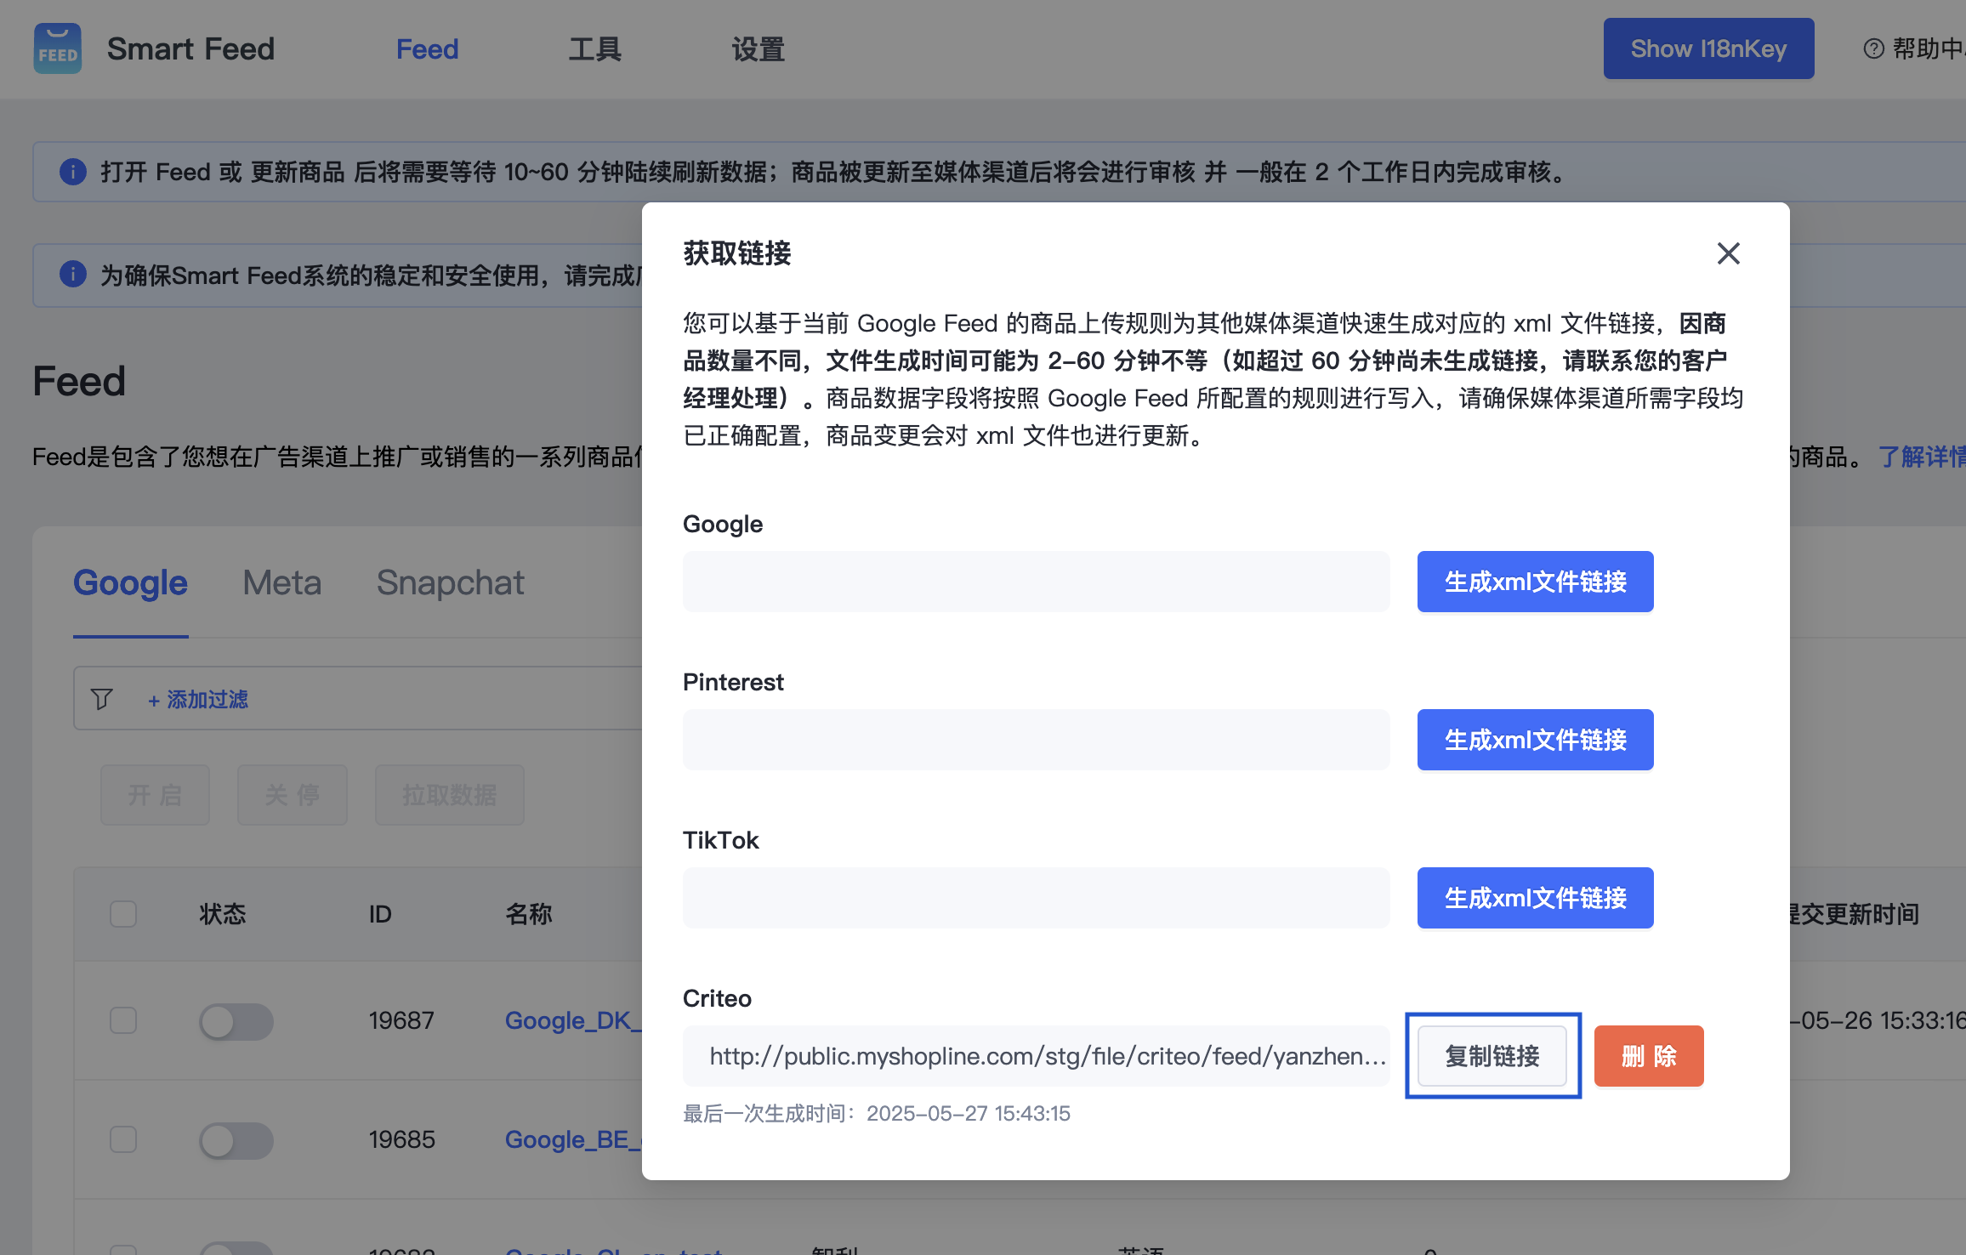
Task: Click the Criteo section label
Action: point(717,998)
